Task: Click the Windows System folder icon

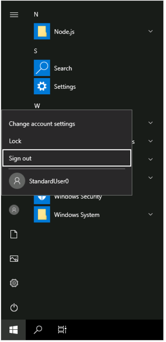Action: tap(42, 214)
